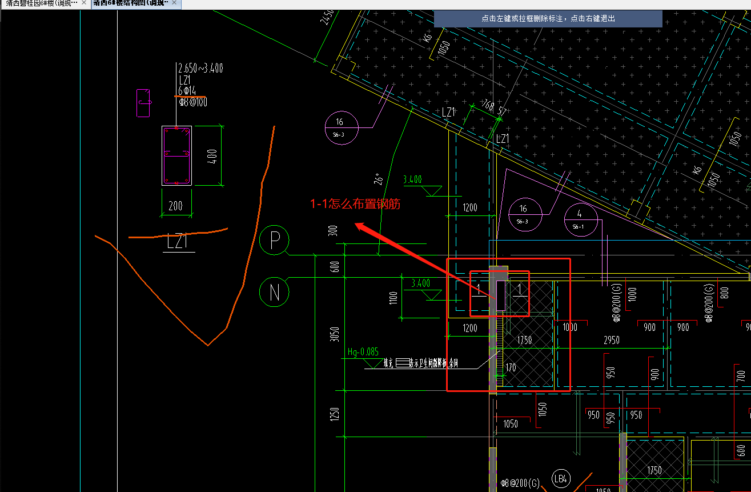Click the 300 dimension above axis P
751x492 pixels.
[x=334, y=230]
